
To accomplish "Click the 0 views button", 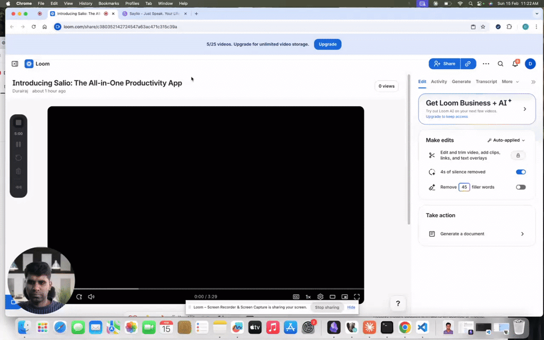I will [386, 86].
